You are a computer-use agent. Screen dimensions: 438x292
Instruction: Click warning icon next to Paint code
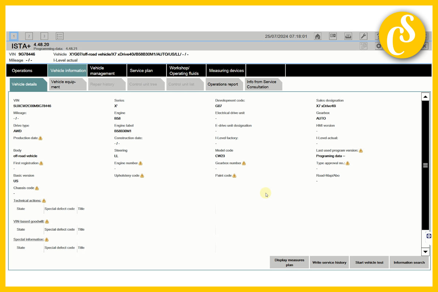(x=234, y=176)
